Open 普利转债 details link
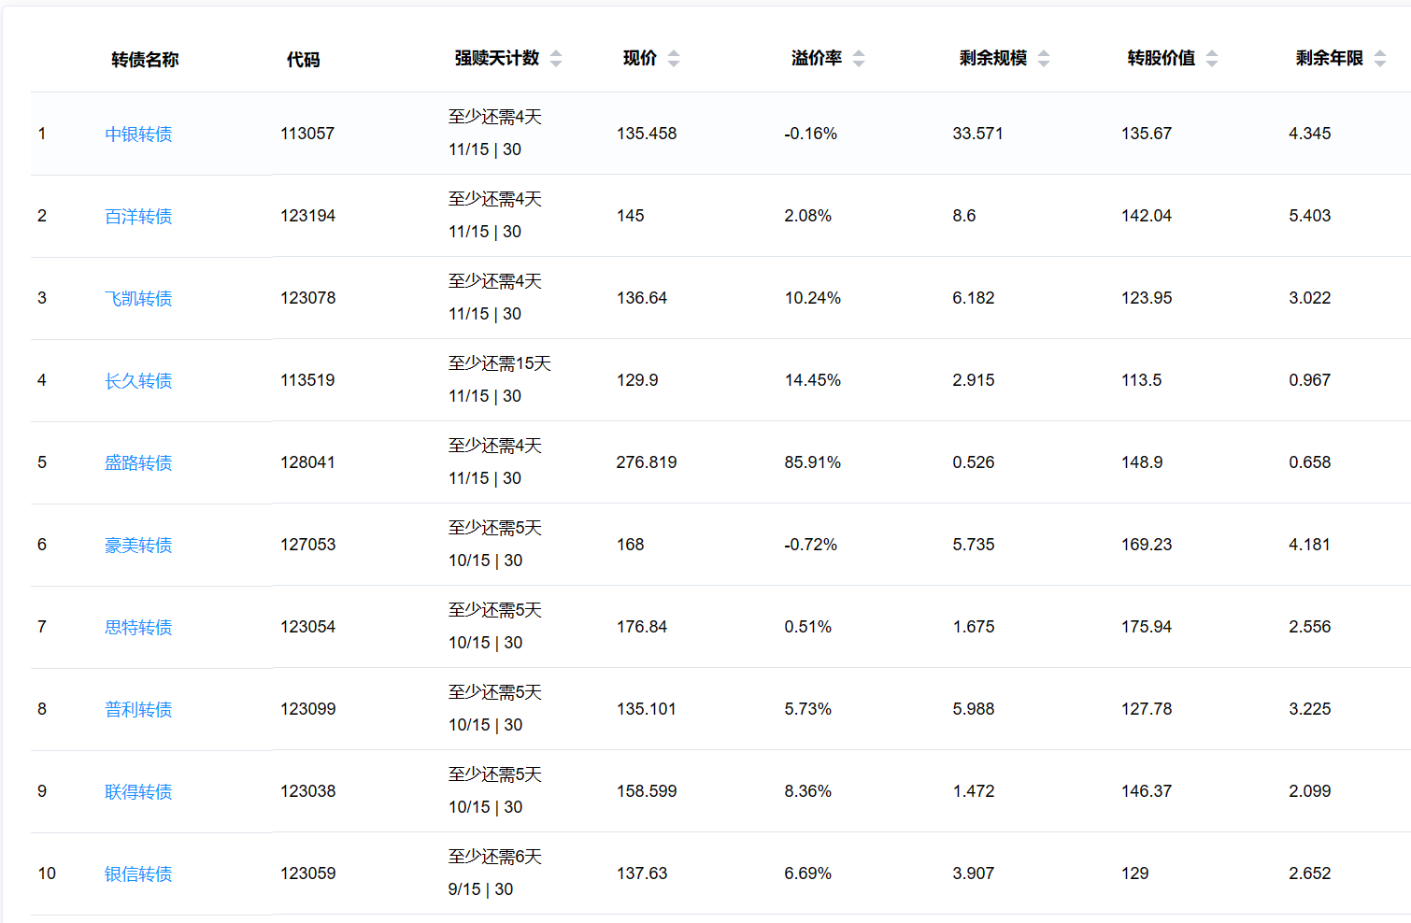This screenshot has height=923, width=1411. pyautogui.click(x=138, y=710)
